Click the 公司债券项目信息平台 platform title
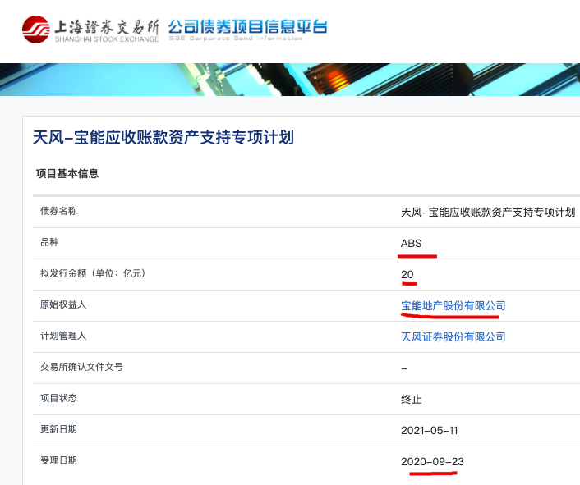 247,26
